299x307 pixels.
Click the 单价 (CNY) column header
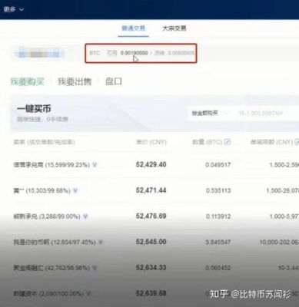click(151, 142)
